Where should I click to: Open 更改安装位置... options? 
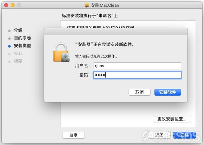pos(172,119)
